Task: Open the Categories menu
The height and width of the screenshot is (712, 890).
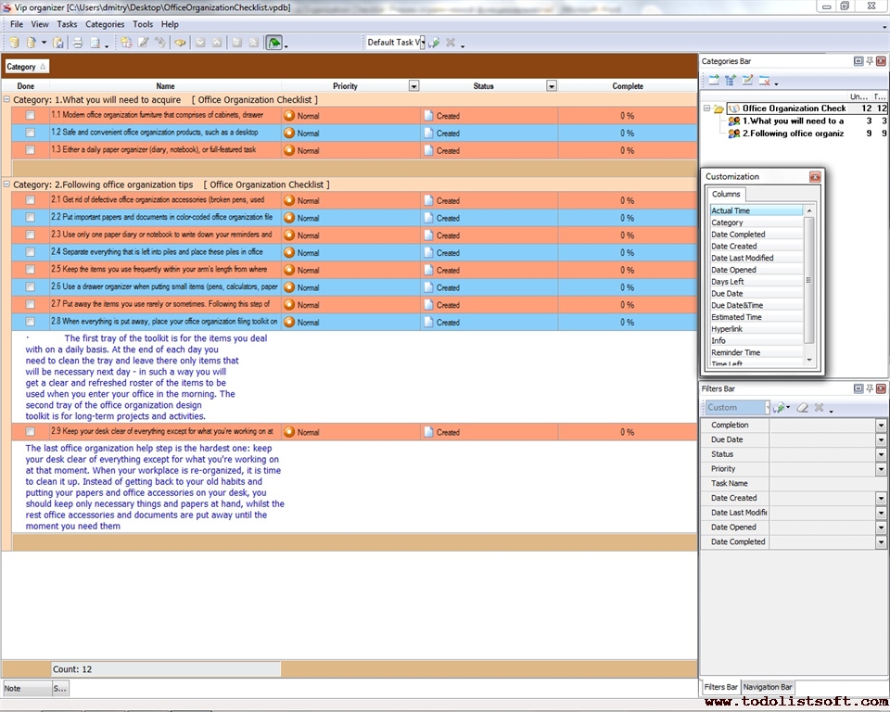Action: click(x=104, y=24)
